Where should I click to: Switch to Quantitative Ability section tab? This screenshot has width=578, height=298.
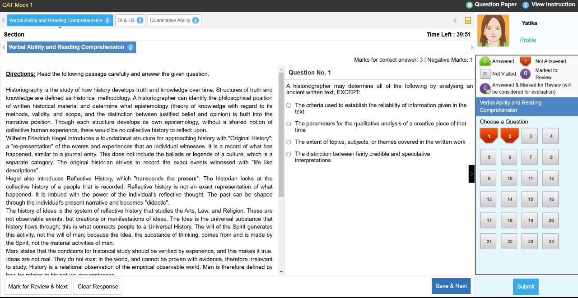[x=170, y=20]
